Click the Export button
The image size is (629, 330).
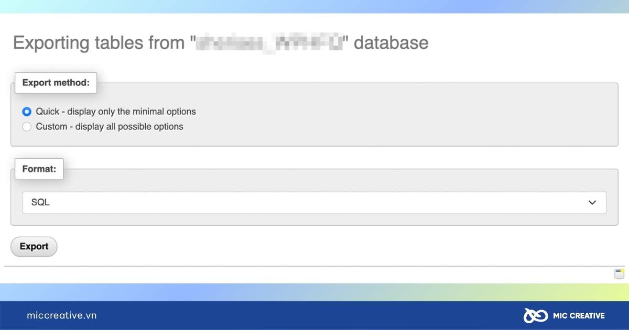(x=34, y=247)
